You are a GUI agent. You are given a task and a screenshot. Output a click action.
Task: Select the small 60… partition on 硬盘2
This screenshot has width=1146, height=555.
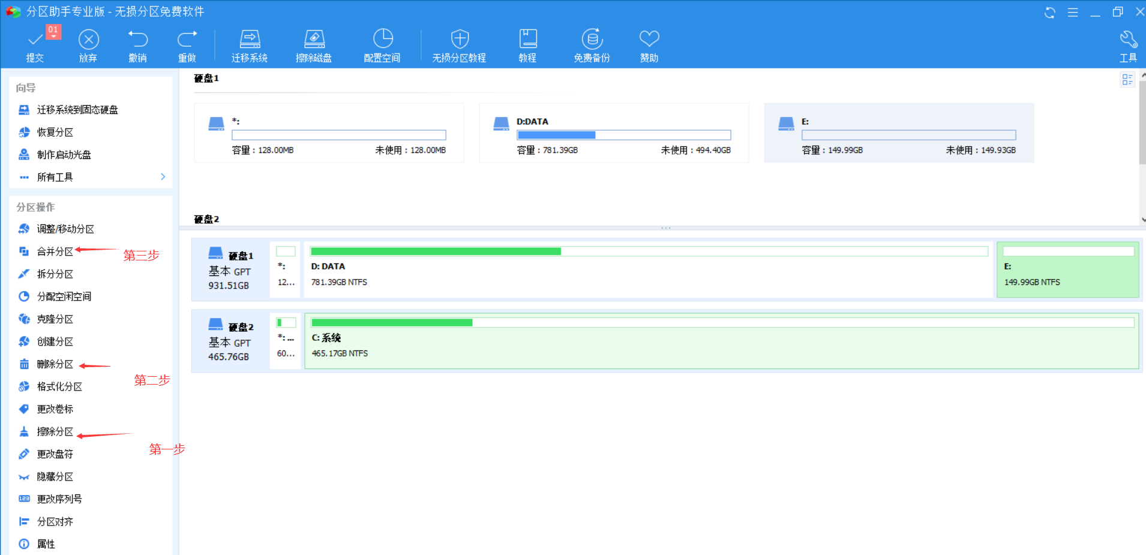(x=286, y=340)
